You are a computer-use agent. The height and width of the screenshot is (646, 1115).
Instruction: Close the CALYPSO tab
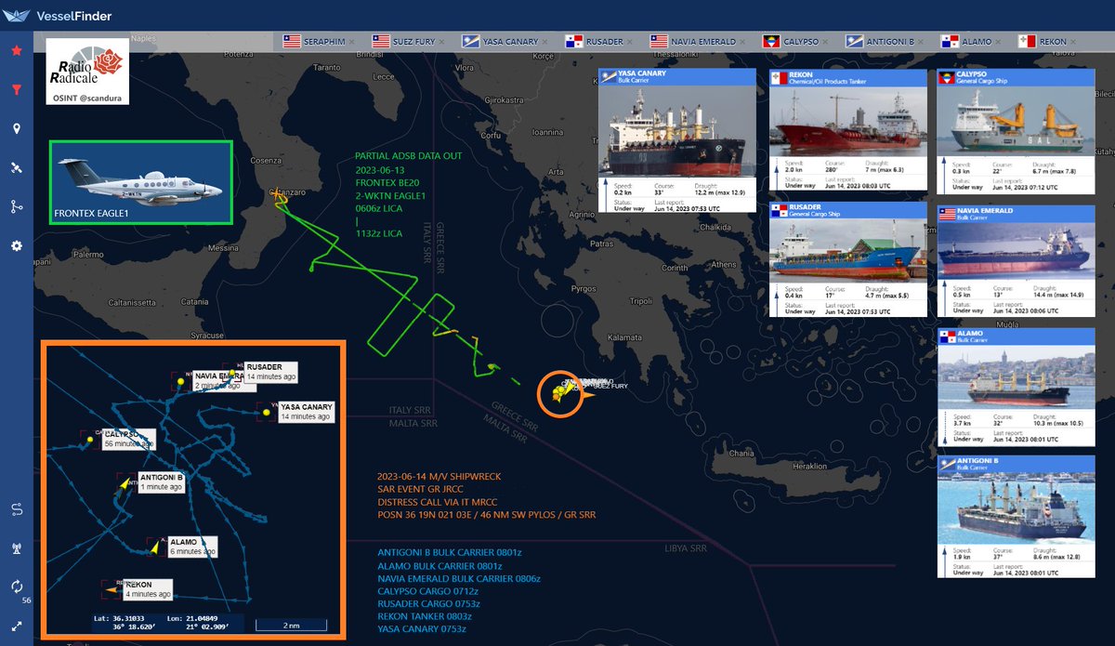pos(827,42)
